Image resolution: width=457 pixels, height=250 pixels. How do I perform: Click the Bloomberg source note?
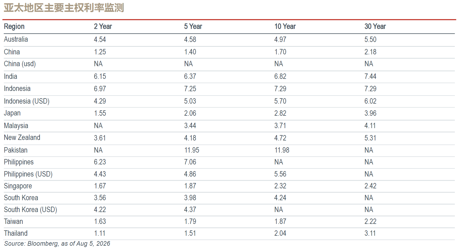tap(57, 244)
